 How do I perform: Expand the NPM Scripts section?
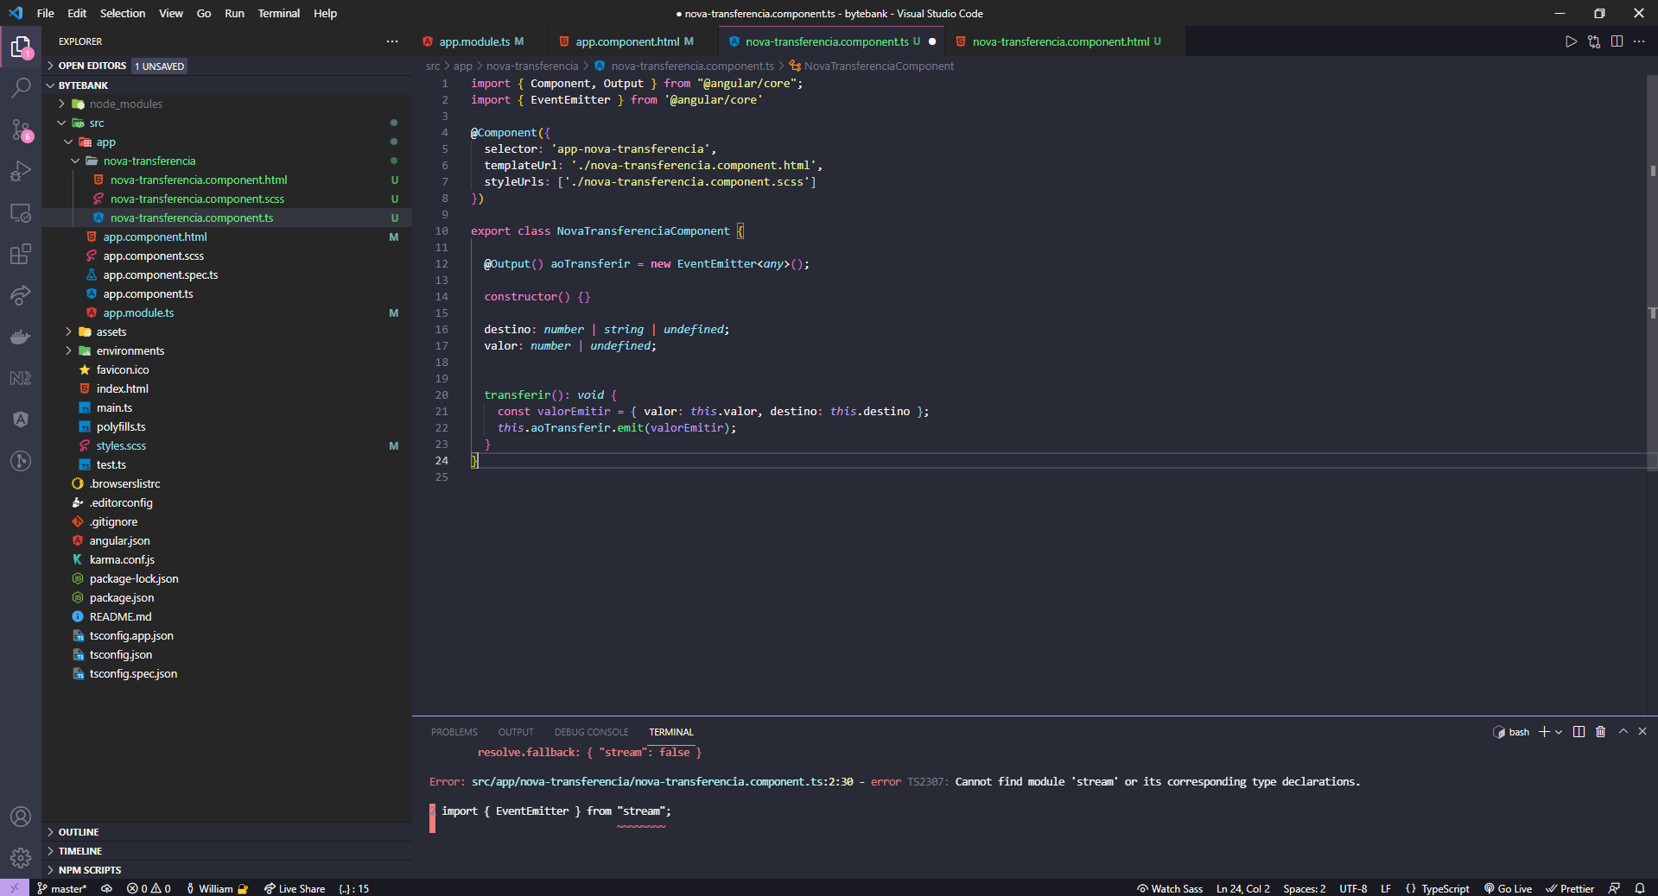tap(226, 870)
